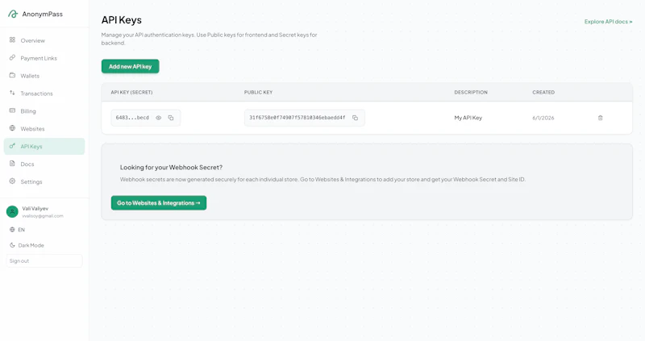The width and height of the screenshot is (645, 341).
Task: Click the Transactions arrows icon
Action: (12, 93)
